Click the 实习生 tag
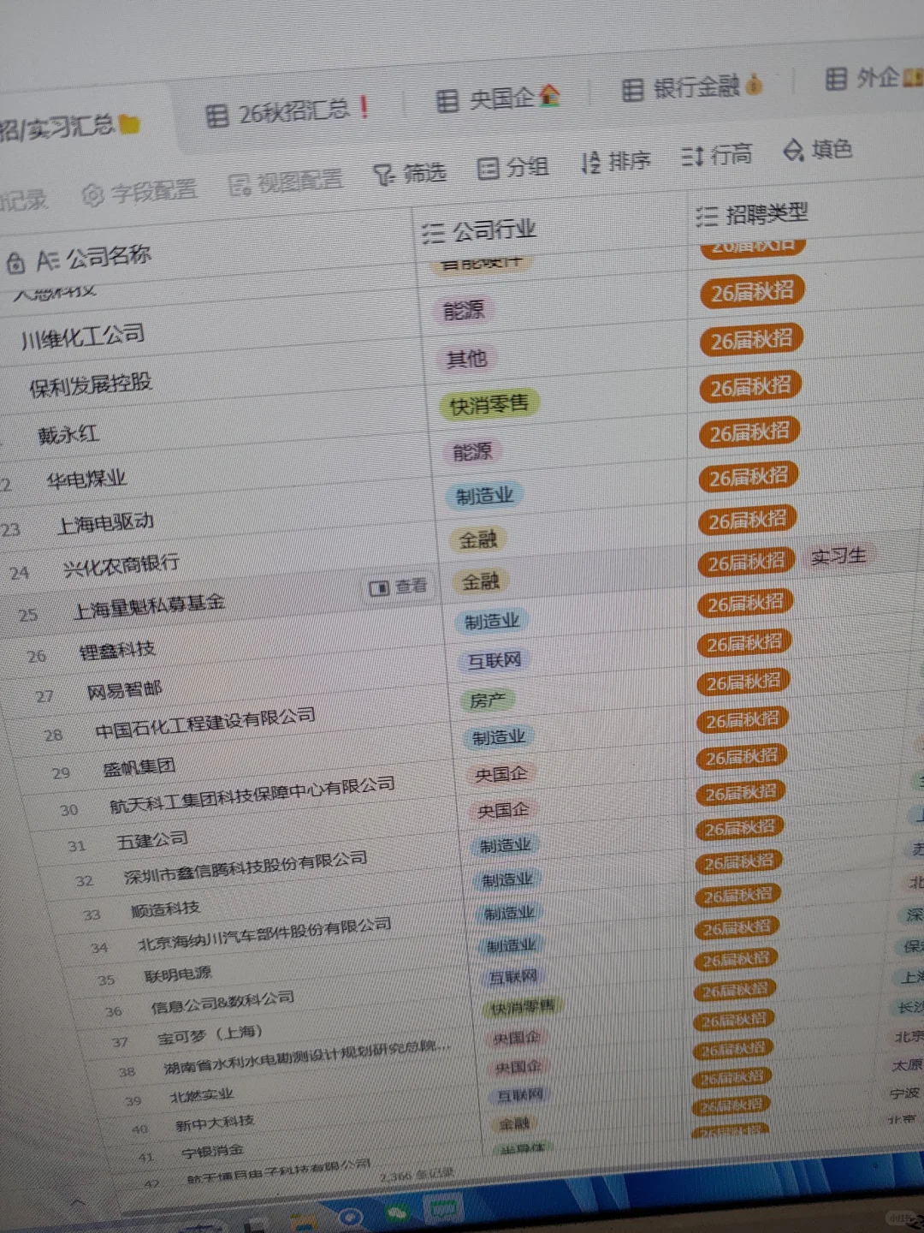 tap(838, 556)
